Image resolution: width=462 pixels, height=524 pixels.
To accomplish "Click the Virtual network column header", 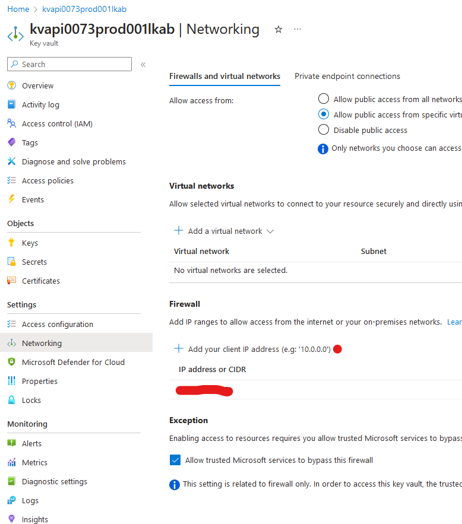I will 201,251.
